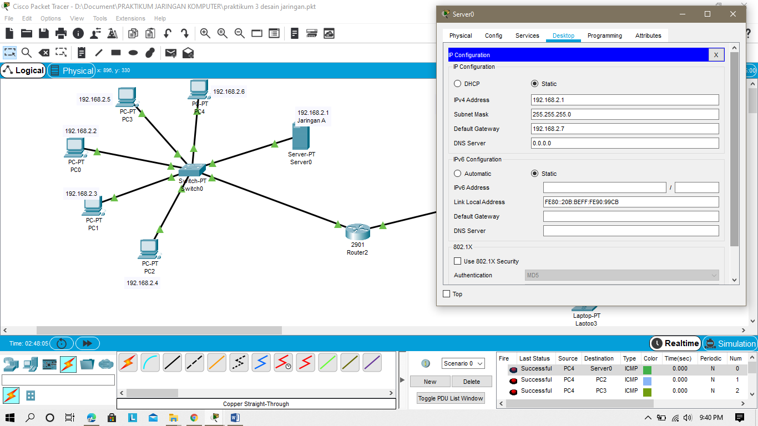Select the Fiber connection type

coord(217,362)
